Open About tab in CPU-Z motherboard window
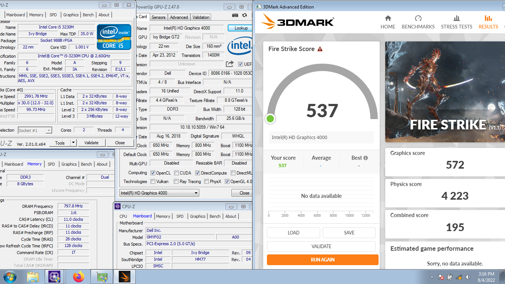The height and width of the screenshot is (284, 505). (231, 216)
